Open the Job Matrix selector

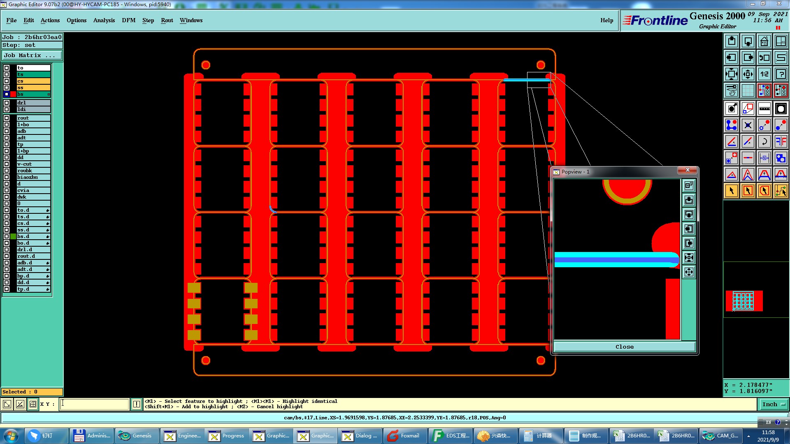coord(32,55)
